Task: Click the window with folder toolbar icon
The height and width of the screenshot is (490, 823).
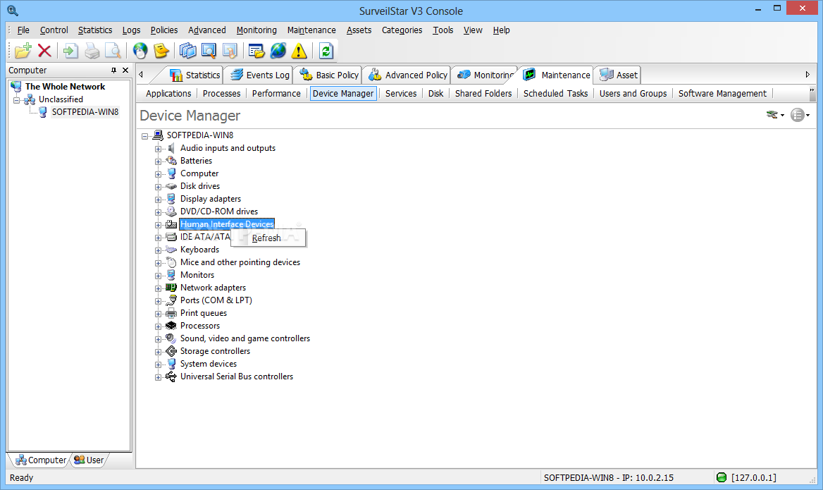Action: pyautogui.click(x=256, y=51)
